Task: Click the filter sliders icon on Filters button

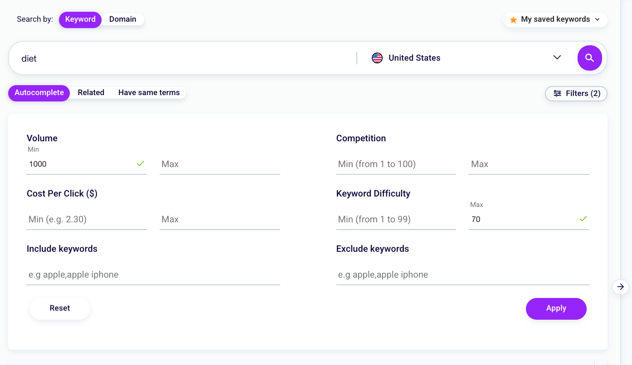Action: coord(558,93)
